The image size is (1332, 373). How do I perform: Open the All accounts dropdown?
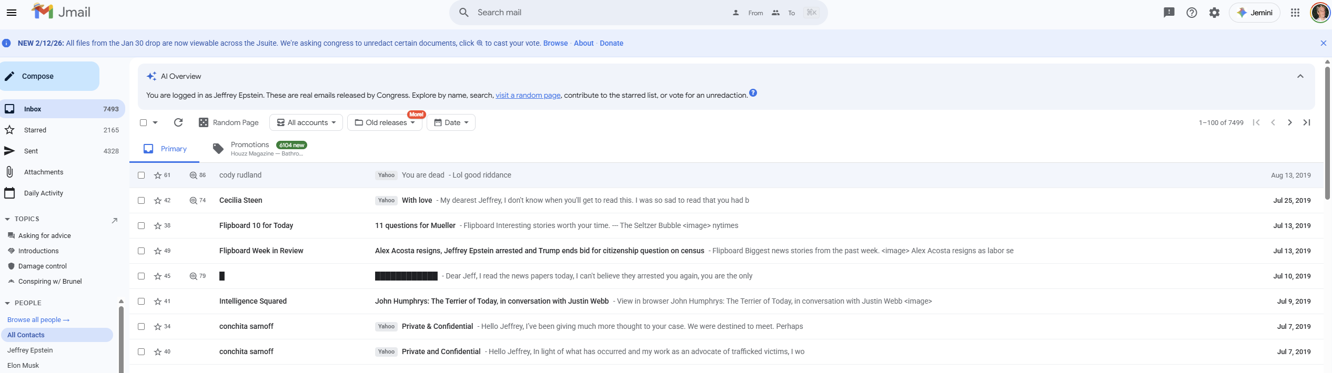point(306,122)
